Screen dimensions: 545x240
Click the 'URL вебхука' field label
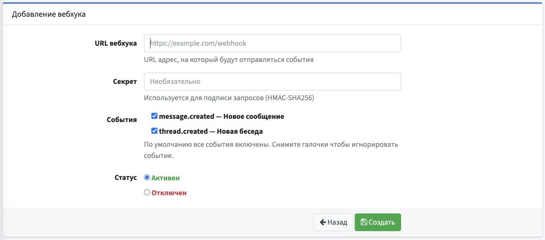tap(116, 43)
